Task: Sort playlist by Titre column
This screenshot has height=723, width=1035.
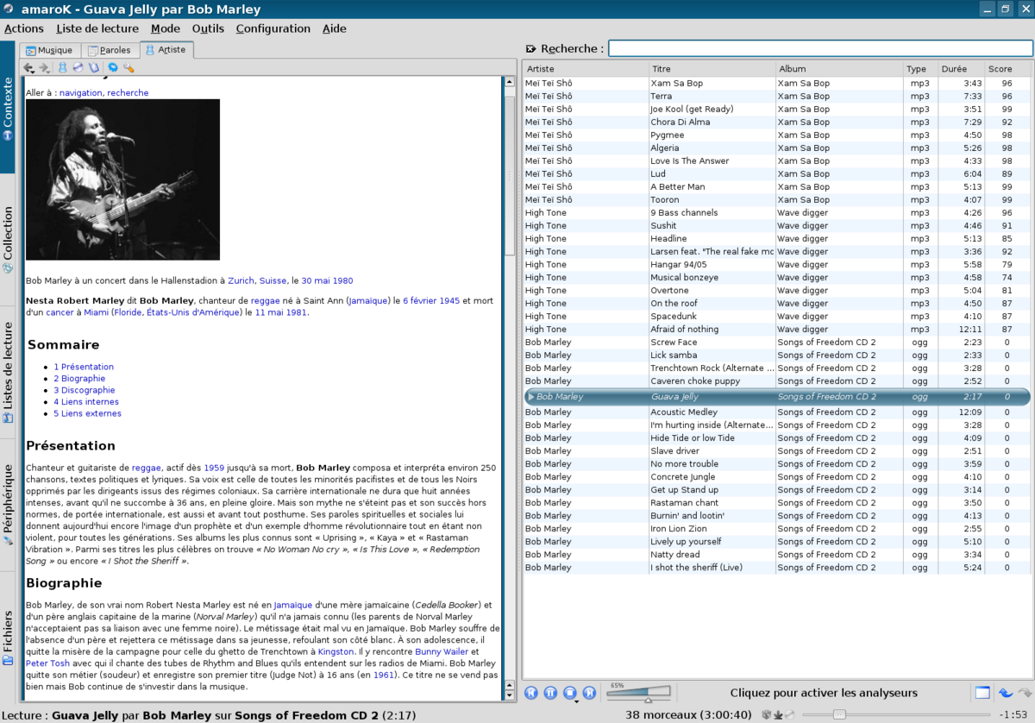Action: [x=712, y=69]
